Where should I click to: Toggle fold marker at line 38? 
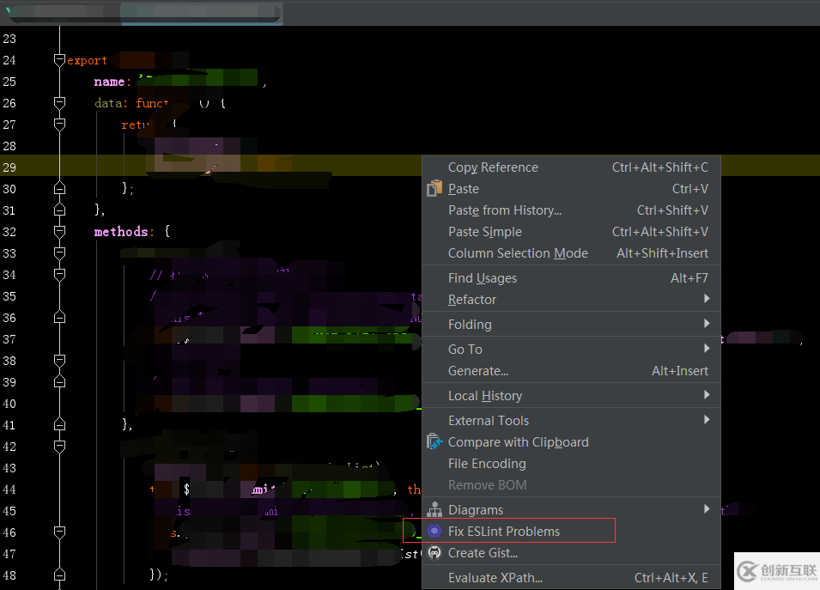[x=59, y=361]
